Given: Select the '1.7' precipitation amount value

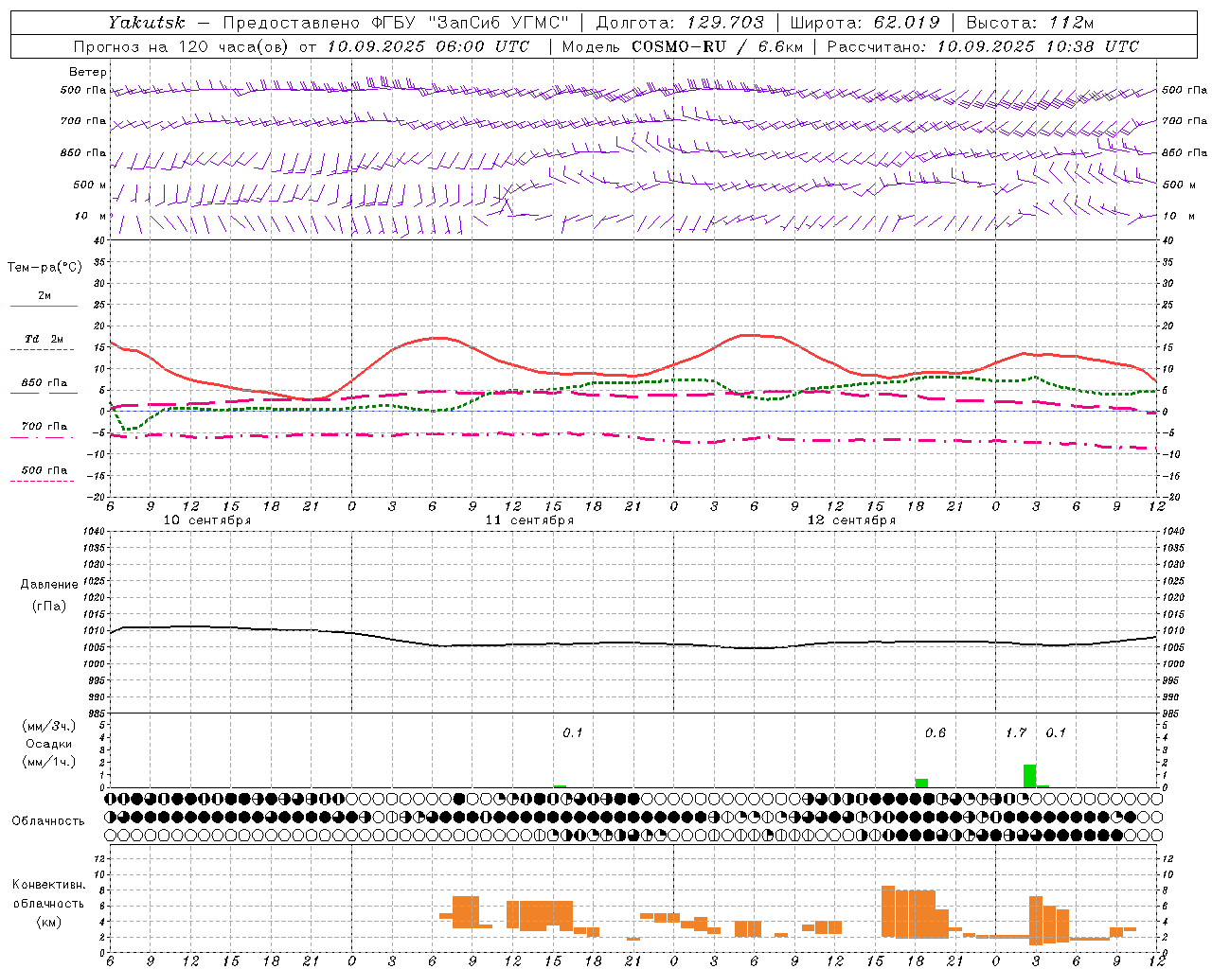Looking at the screenshot, I should 1016,733.
